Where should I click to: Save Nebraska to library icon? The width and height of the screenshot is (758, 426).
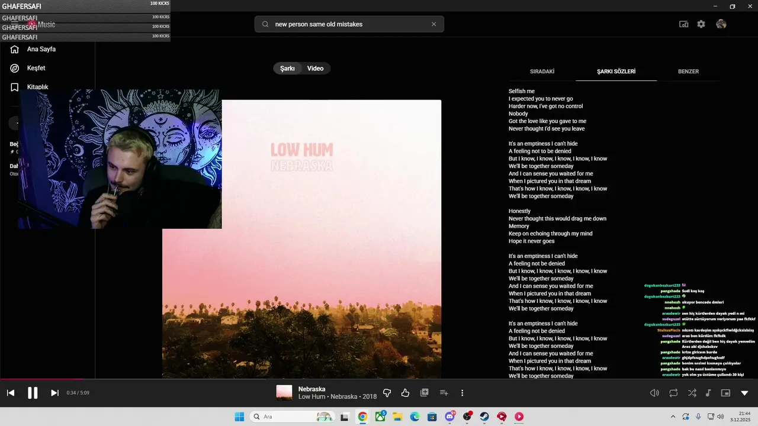(425, 393)
